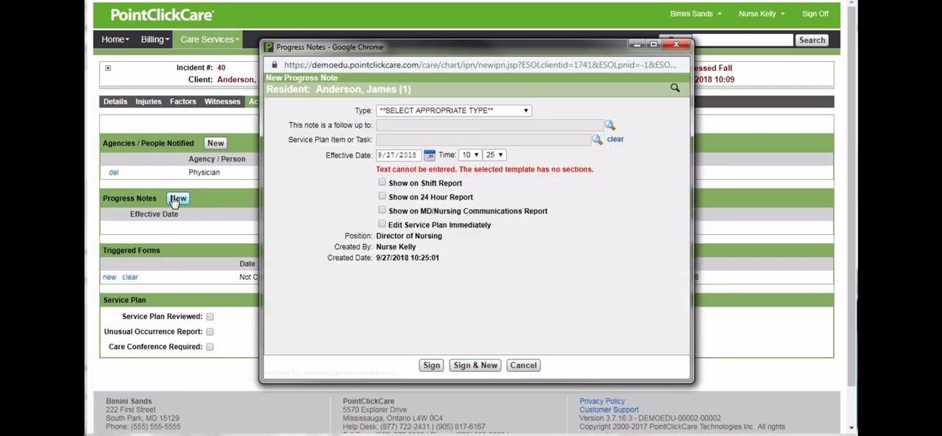Click the popup URL address bar

[x=480, y=65]
